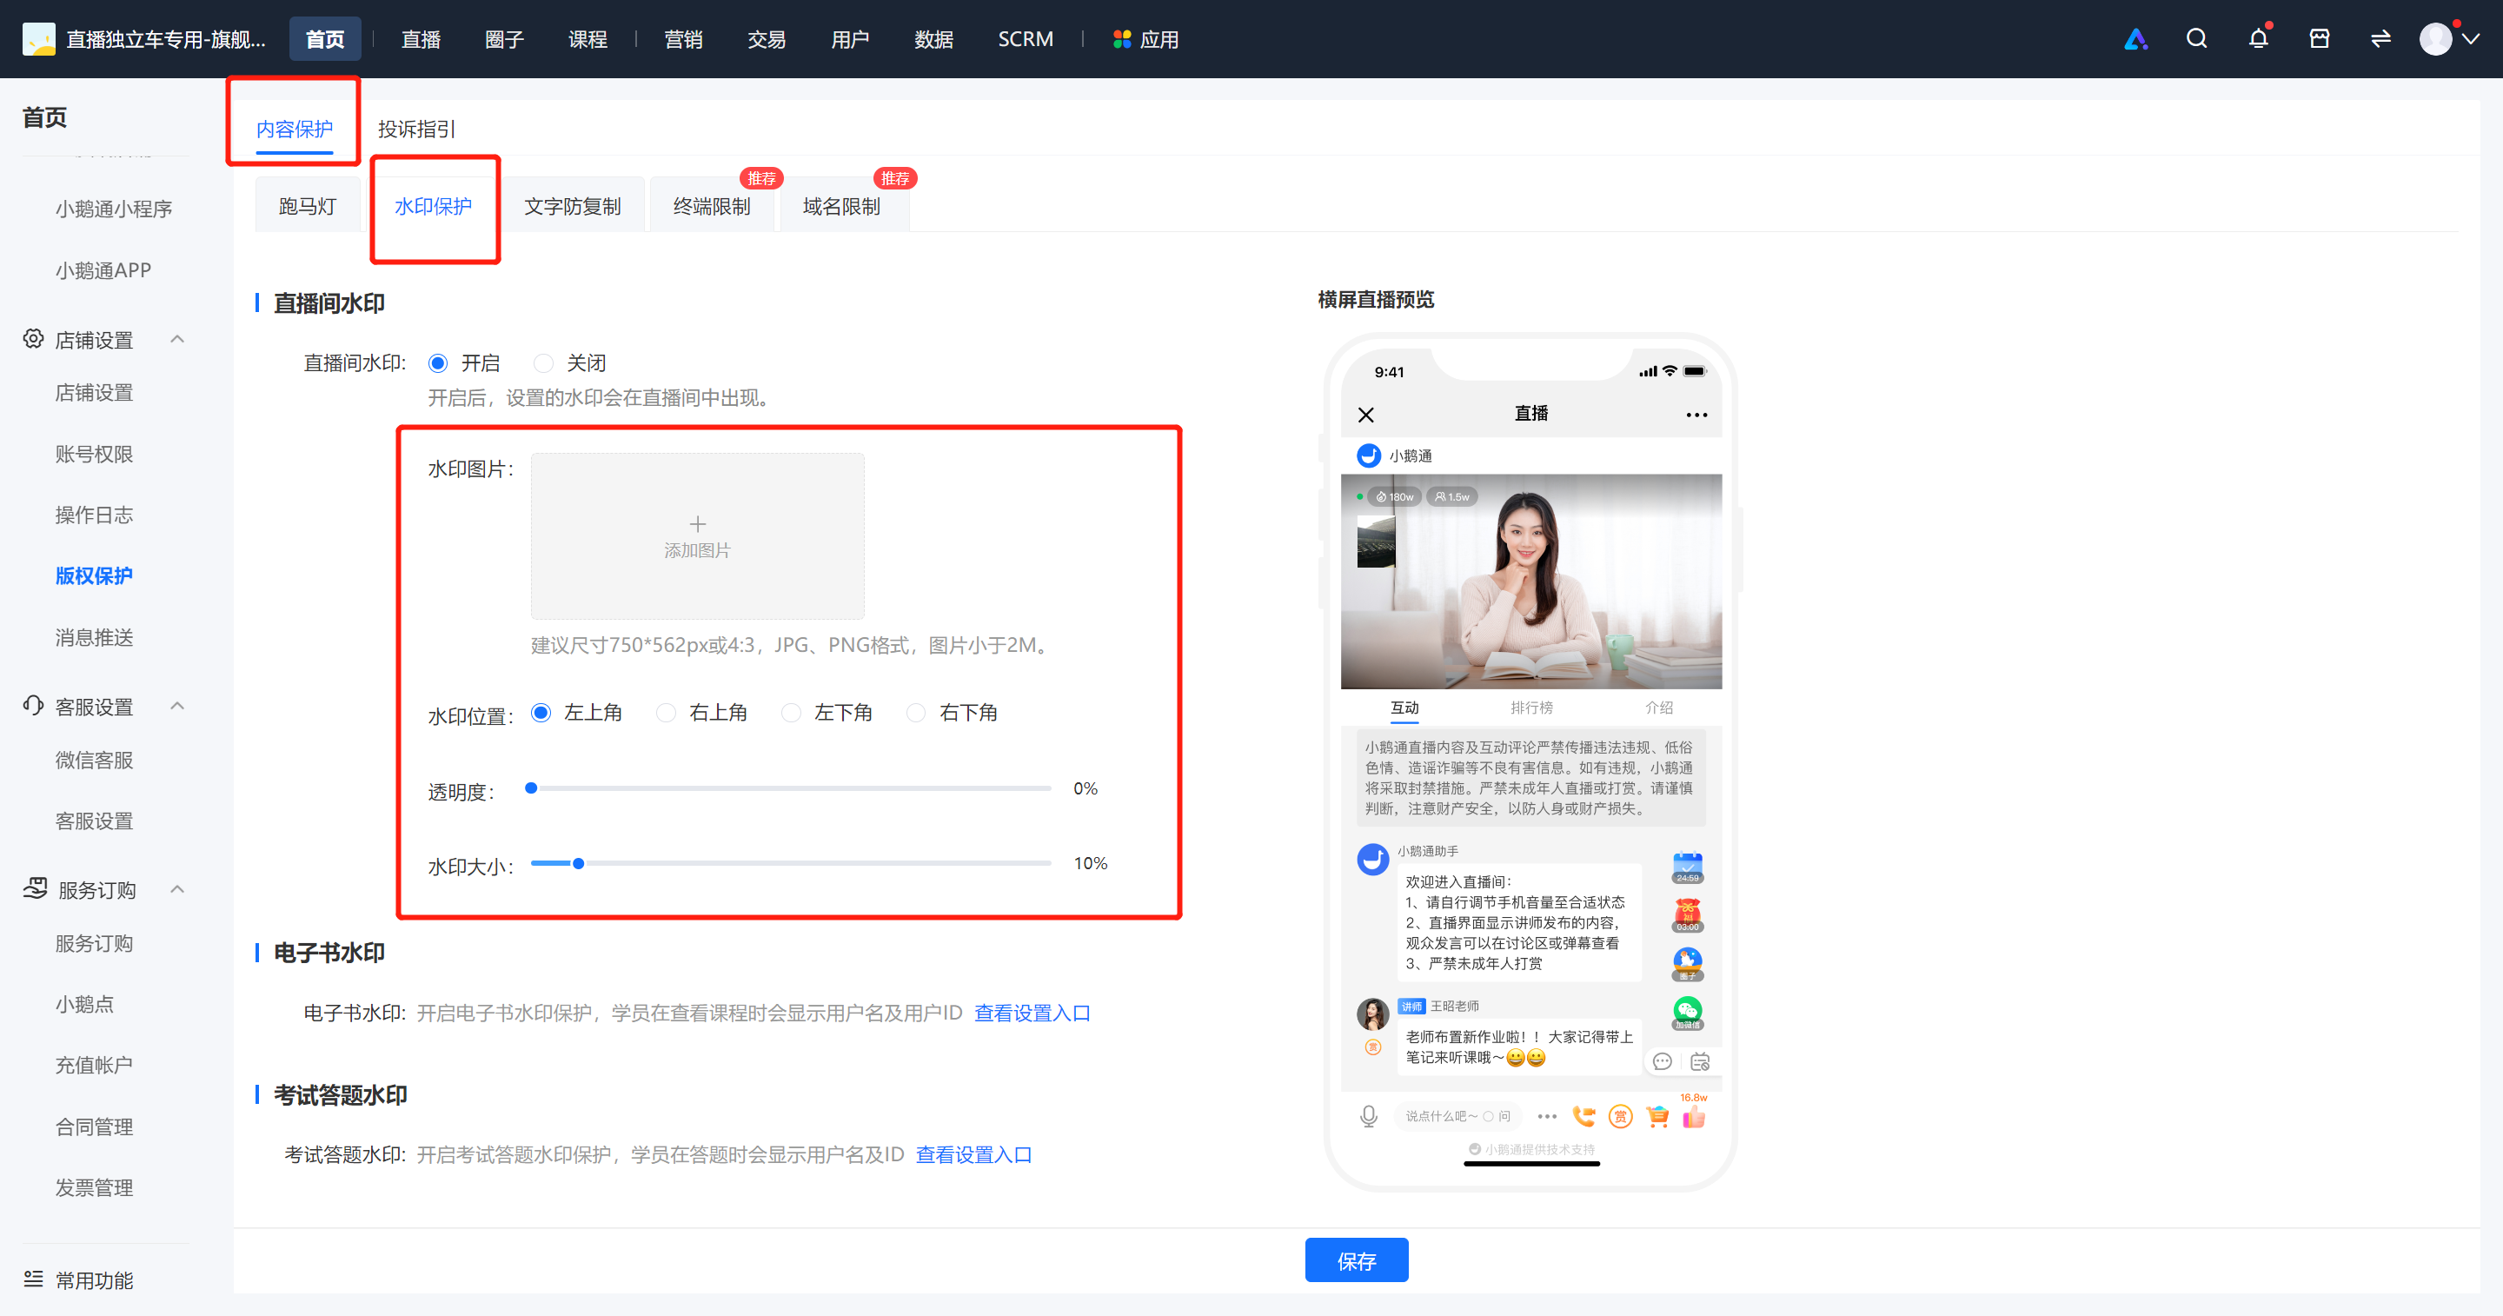Collapse the 服务订购 sidebar section
Screen dimensions: 2503x1316
pyautogui.click(x=176, y=889)
